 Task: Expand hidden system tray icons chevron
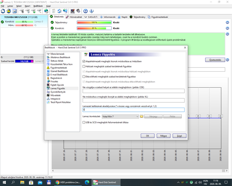[178, 183]
